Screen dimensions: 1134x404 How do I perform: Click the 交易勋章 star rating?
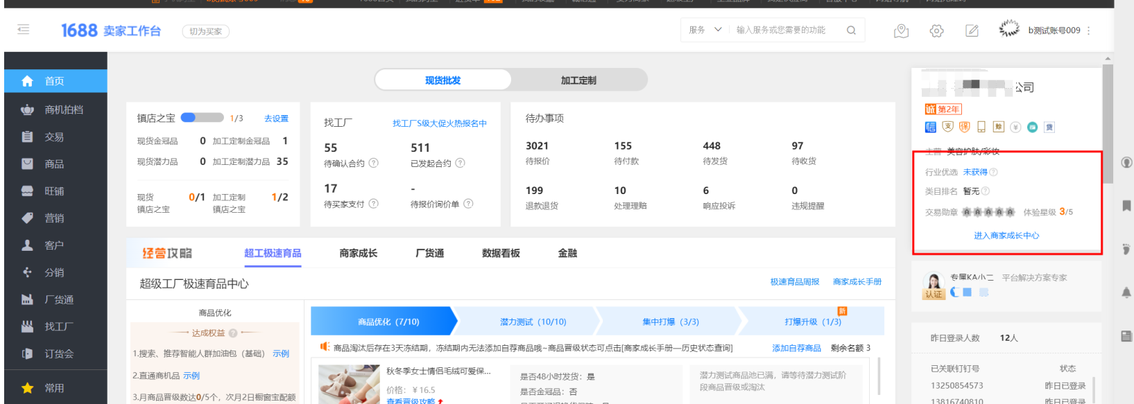[988, 212]
